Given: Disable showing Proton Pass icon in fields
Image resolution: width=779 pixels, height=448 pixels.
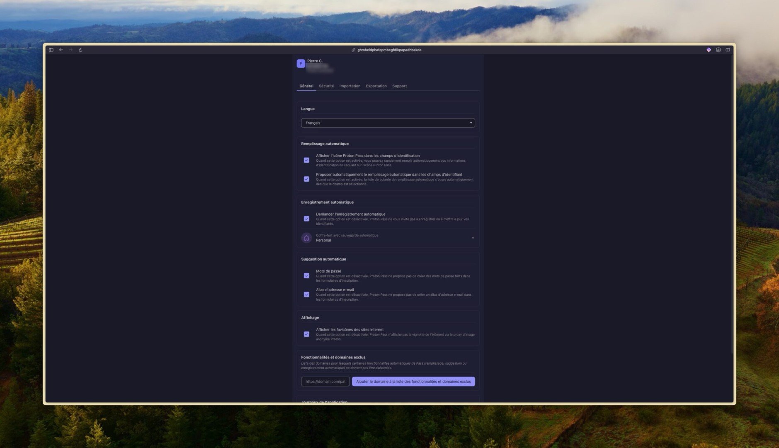Looking at the screenshot, I should [306, 160].
